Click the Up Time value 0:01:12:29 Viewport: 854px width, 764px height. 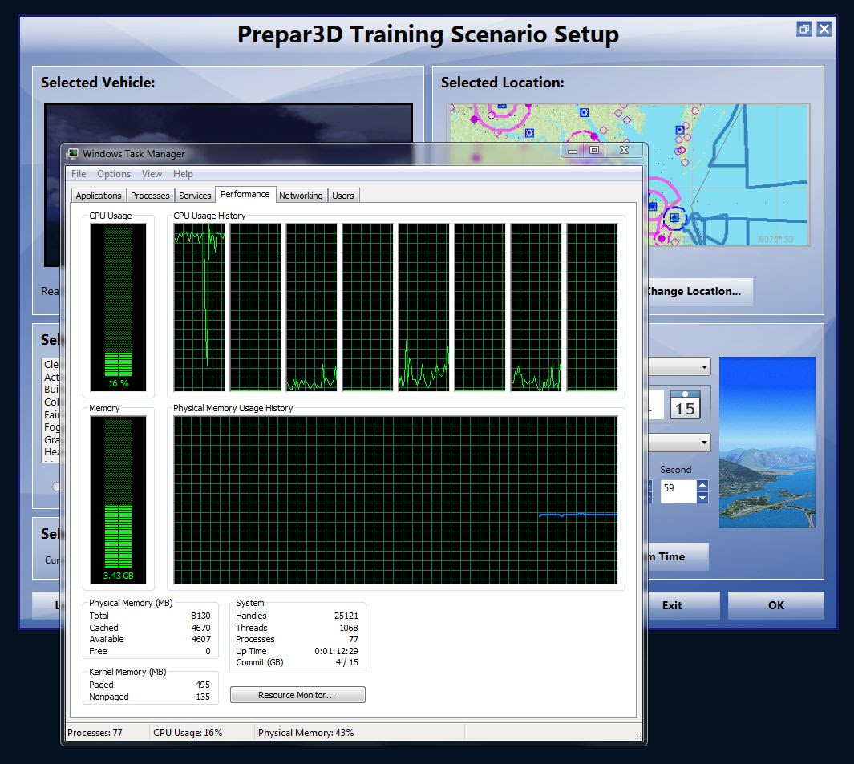336,651
